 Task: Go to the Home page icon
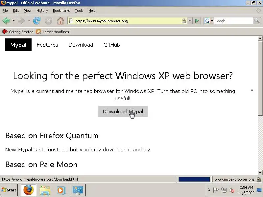pos(60,21)
